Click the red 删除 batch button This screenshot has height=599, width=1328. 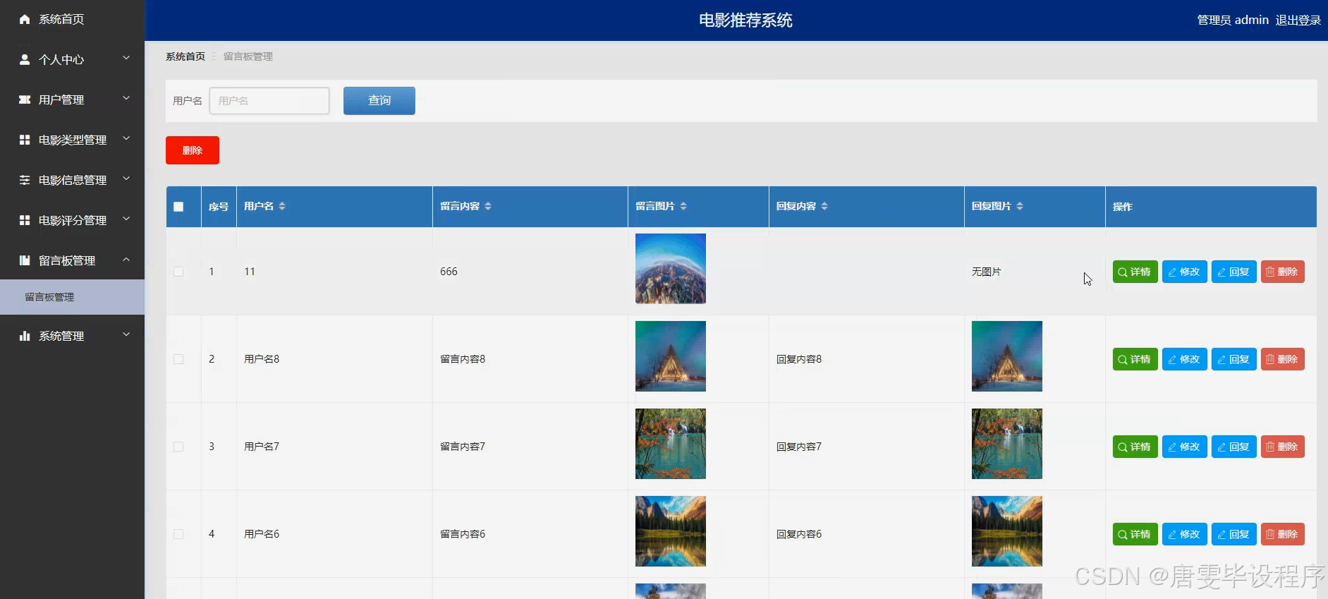(x=193, y=150)
